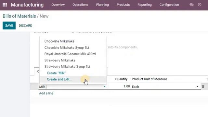Click the Quantity column header
This screenshot has height=117, width=208.
[x=121, y=79]
